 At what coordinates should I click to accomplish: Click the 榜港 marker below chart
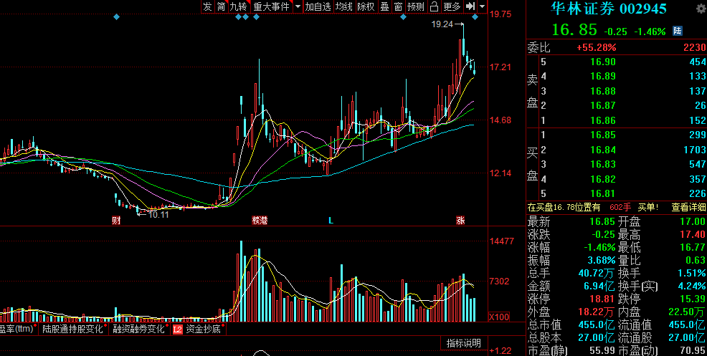click(260, 221)
